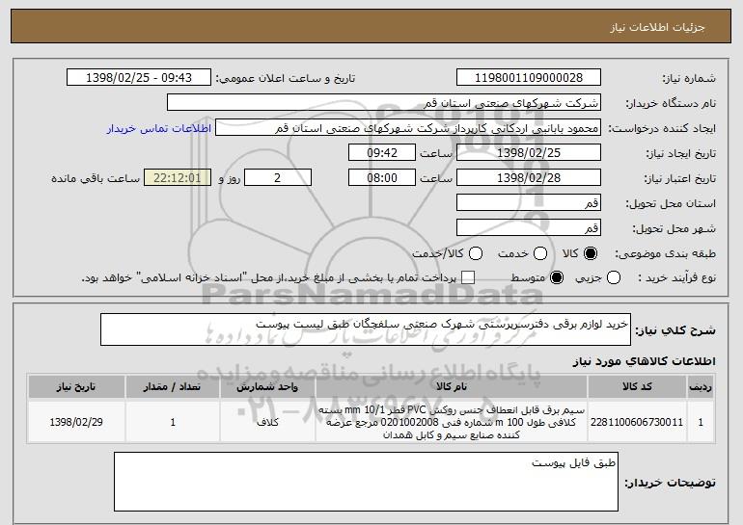Click the quantity cell showing 1
The width and height of the screenshot is (743, 525).
tap(173, 422)
